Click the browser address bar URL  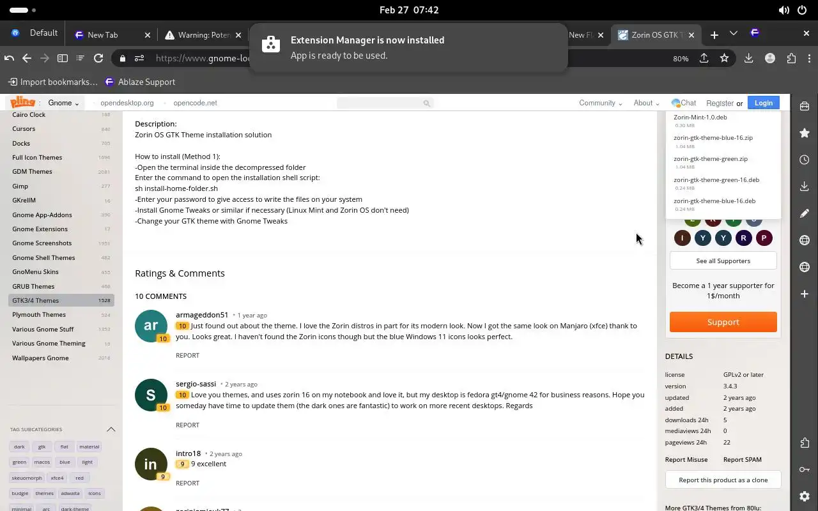click(x=203, y=58)
